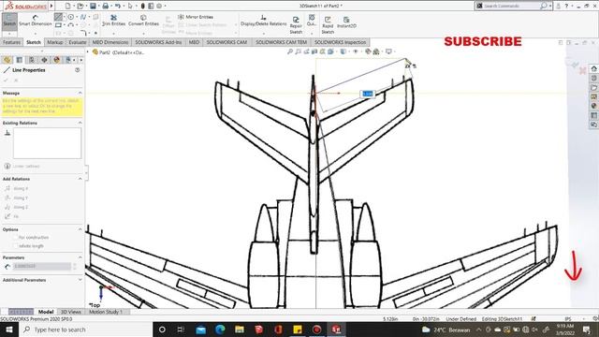Image resolution: width=599 pixels, height=337 pixels.
Task: Open the Options gear icon
Action: point(159,6)
